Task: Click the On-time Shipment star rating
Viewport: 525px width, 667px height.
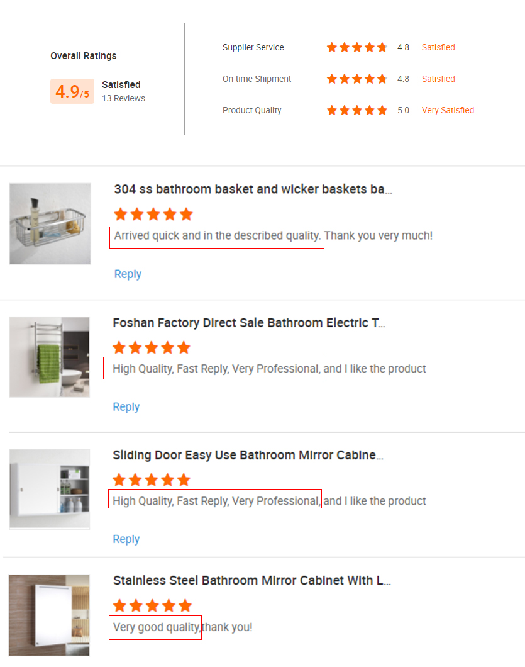Action: click(356, 79)
